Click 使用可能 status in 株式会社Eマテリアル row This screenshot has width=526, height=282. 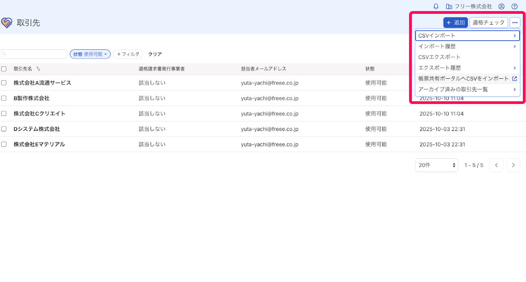coord(376,144)
